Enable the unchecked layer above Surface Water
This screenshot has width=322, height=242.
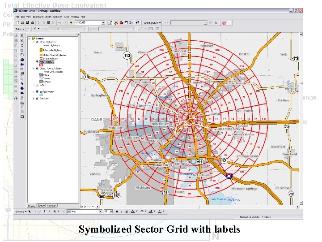pyautogui.click(x=37, y=85)
